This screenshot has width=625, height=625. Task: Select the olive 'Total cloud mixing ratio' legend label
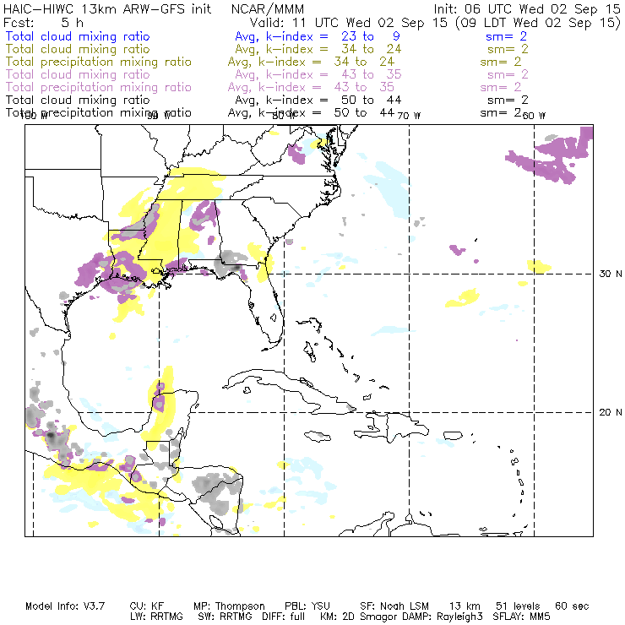(78, 49)
